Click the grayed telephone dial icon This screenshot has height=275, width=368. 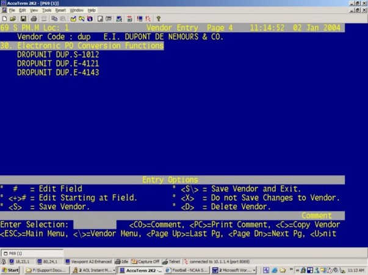pyautogui.click(x=44, y=19)
